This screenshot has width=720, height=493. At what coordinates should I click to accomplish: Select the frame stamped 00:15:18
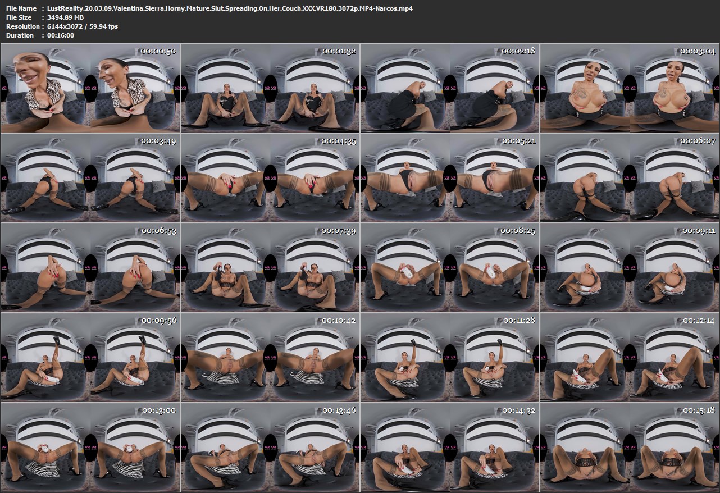click(630, 447)
